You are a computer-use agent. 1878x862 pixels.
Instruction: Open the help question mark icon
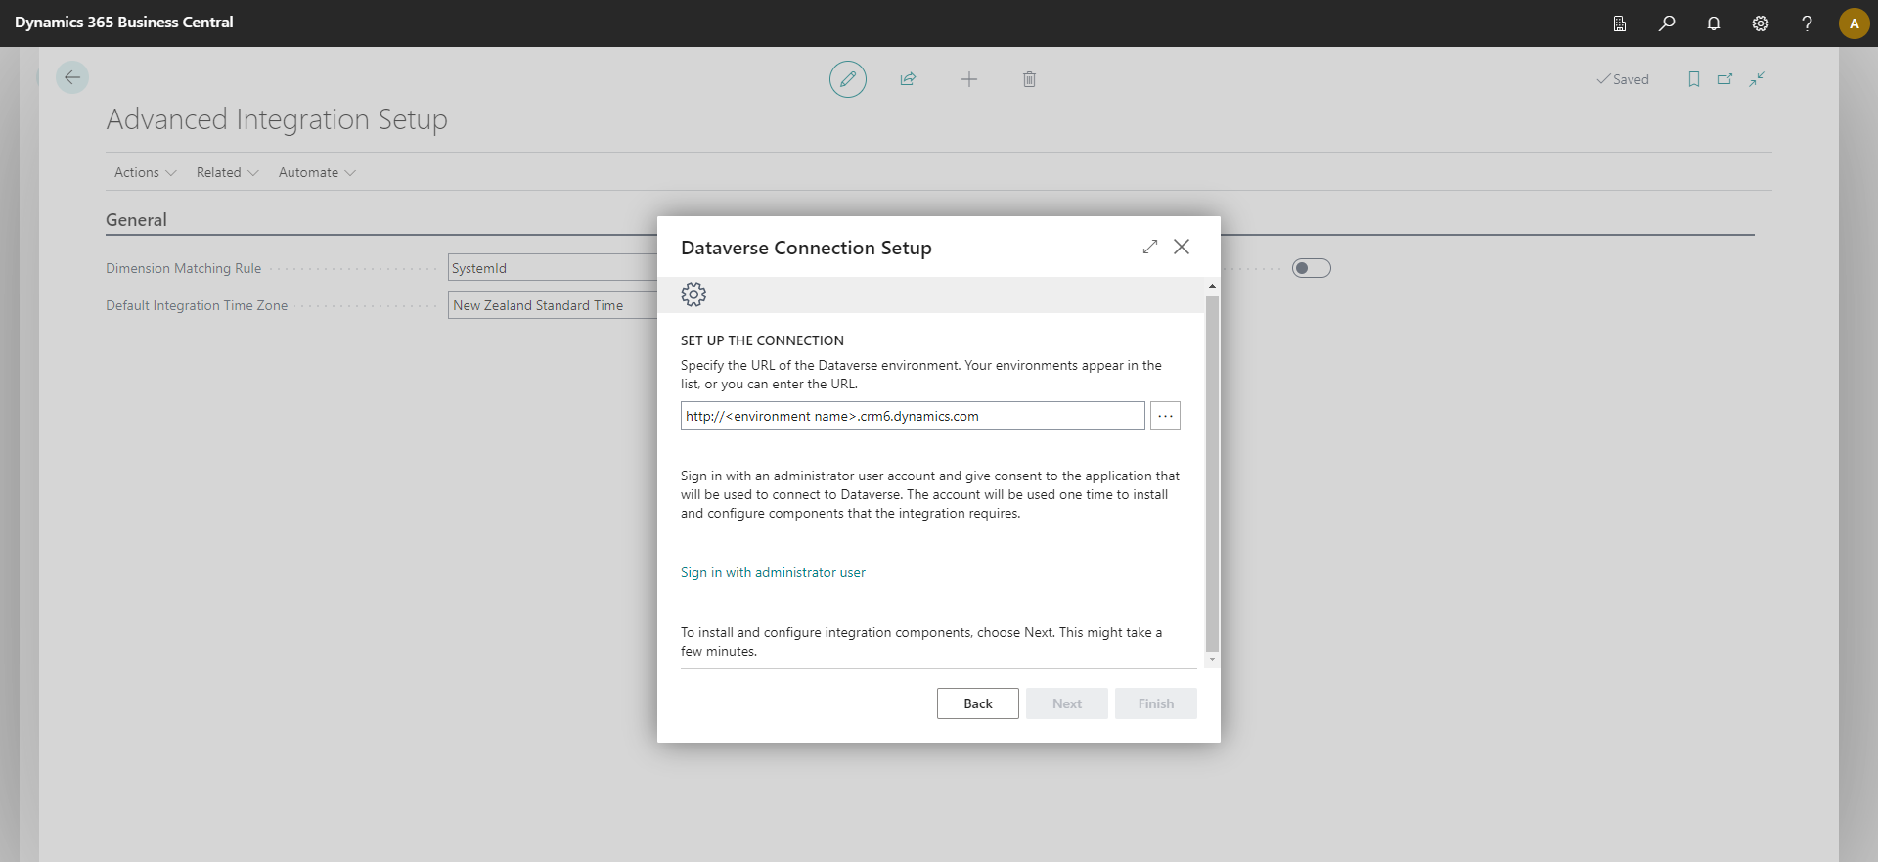(1808, 23)
